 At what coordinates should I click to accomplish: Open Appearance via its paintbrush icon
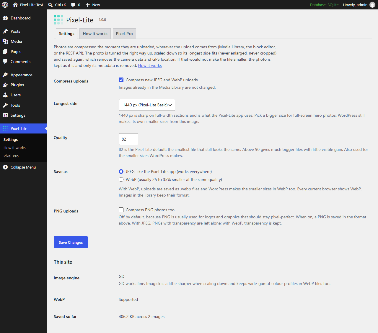(x=5, y=75)
